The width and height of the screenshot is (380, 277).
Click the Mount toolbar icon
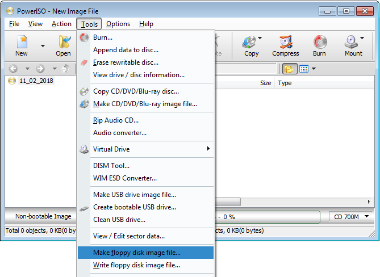tap(351, 41)
